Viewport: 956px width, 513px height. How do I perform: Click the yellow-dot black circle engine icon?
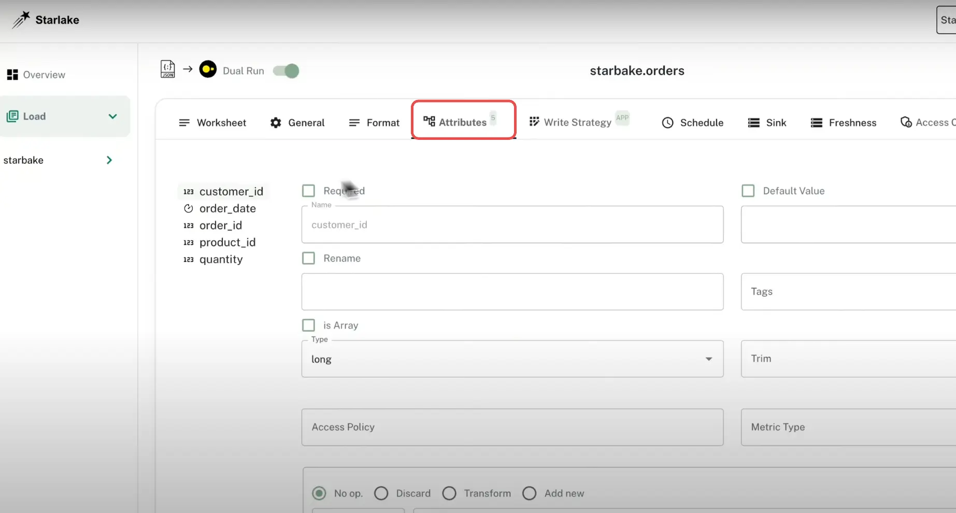click(208, 69)
